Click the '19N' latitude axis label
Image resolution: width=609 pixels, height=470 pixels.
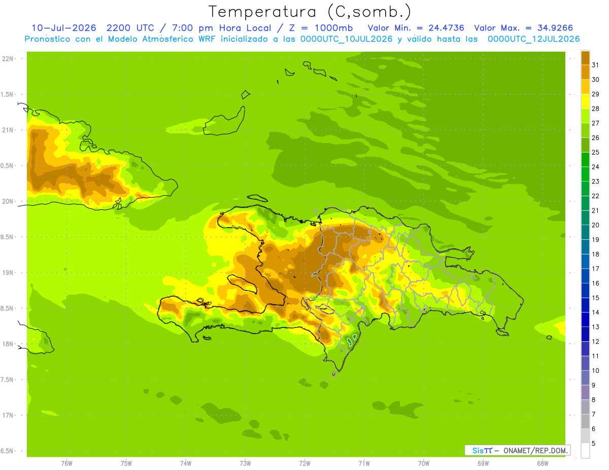pyautogui.click(x=7, y=272)
